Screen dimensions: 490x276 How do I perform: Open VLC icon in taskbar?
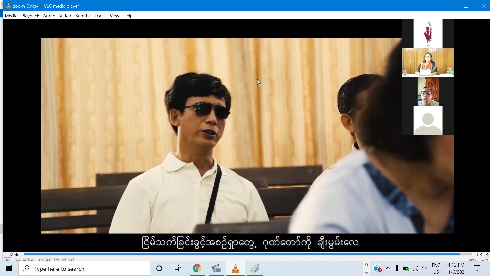pyautogui.click(x=235, y=269)
